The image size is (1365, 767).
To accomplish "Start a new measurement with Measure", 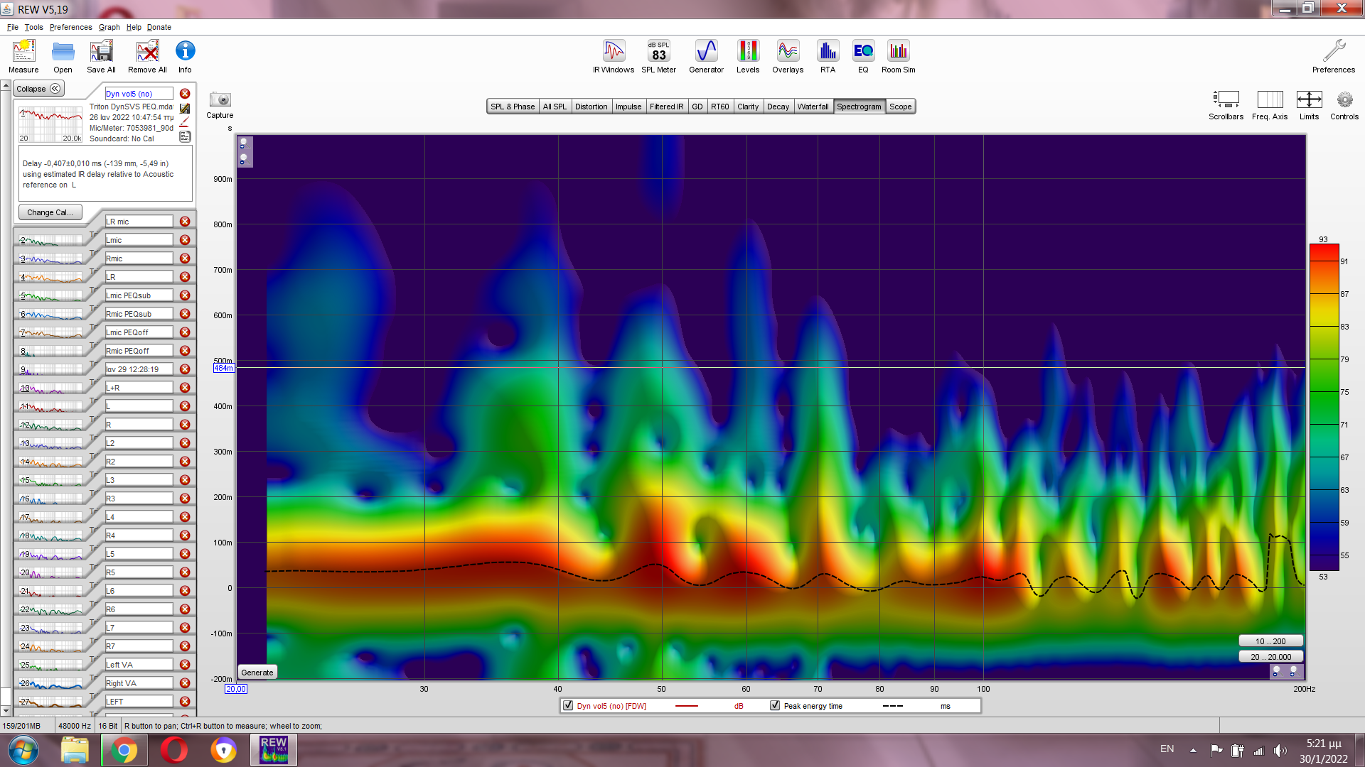I will click(23, 57).
